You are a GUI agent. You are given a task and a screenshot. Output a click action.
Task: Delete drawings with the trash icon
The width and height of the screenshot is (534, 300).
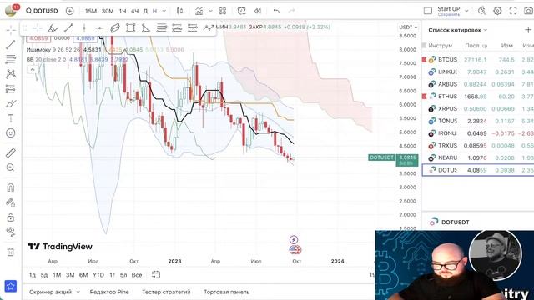(x=11, y=252)
